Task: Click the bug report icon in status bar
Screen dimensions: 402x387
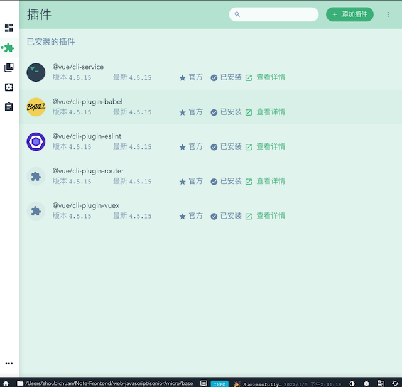Action: coord(366,383)
